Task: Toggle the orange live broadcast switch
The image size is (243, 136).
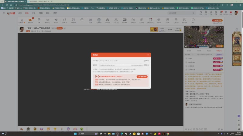Action: pyautogui.click(x=30, y=20)
